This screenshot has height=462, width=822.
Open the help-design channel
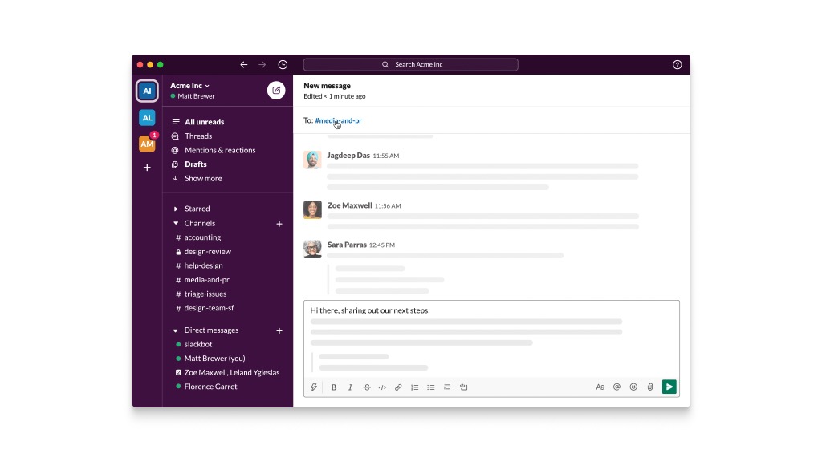203,265
